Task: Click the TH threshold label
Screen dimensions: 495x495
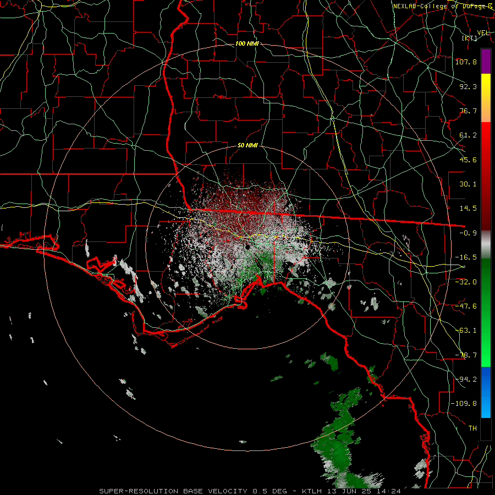Action: click(x=472, y=428)
